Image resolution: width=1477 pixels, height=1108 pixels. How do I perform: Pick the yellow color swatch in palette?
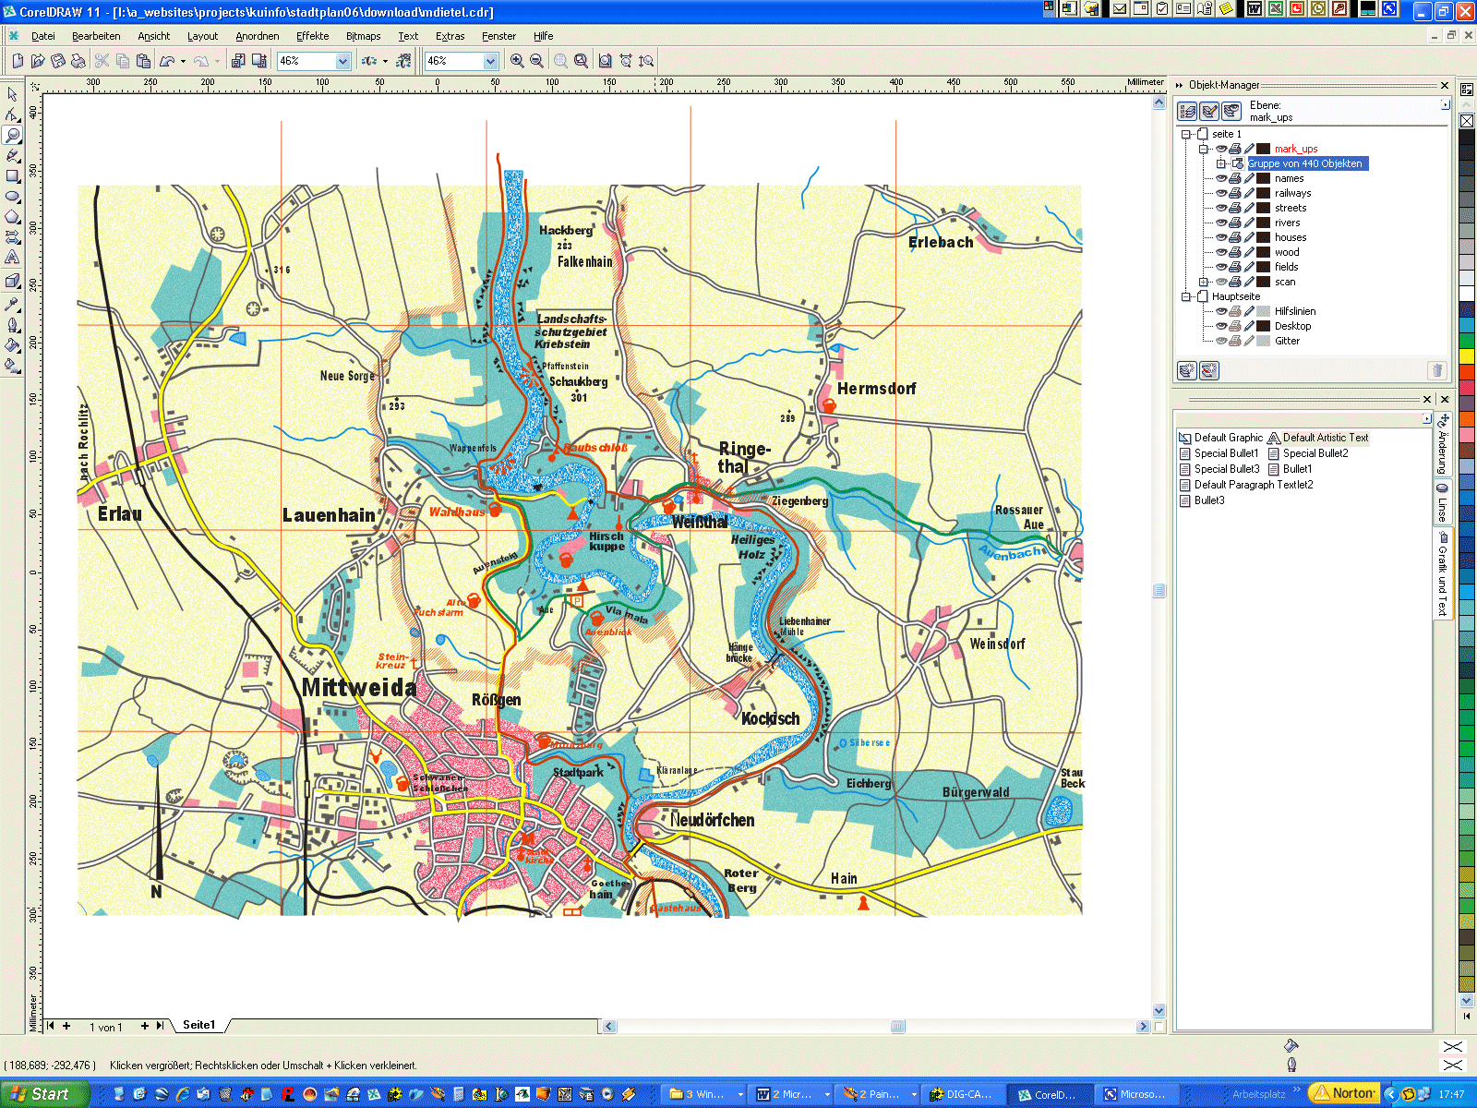pyautogui.click(x=1466, y=355)
